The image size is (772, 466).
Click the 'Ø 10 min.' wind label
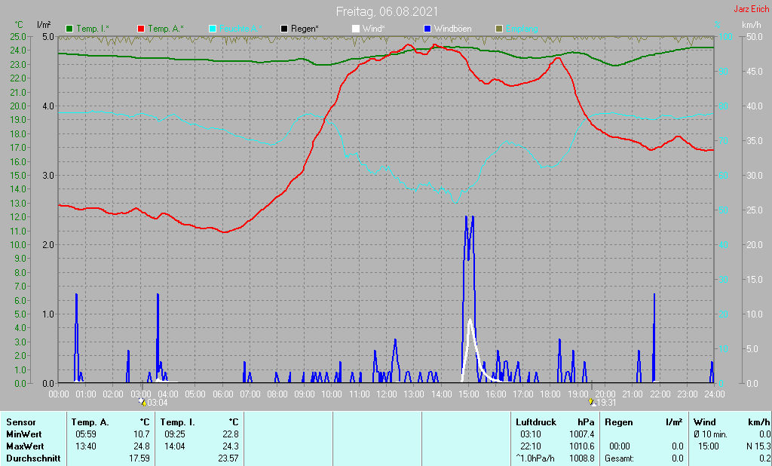(x=710, y=434)
